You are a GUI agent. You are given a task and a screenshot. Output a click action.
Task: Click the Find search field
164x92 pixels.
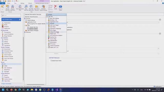(x=11, y=15)
